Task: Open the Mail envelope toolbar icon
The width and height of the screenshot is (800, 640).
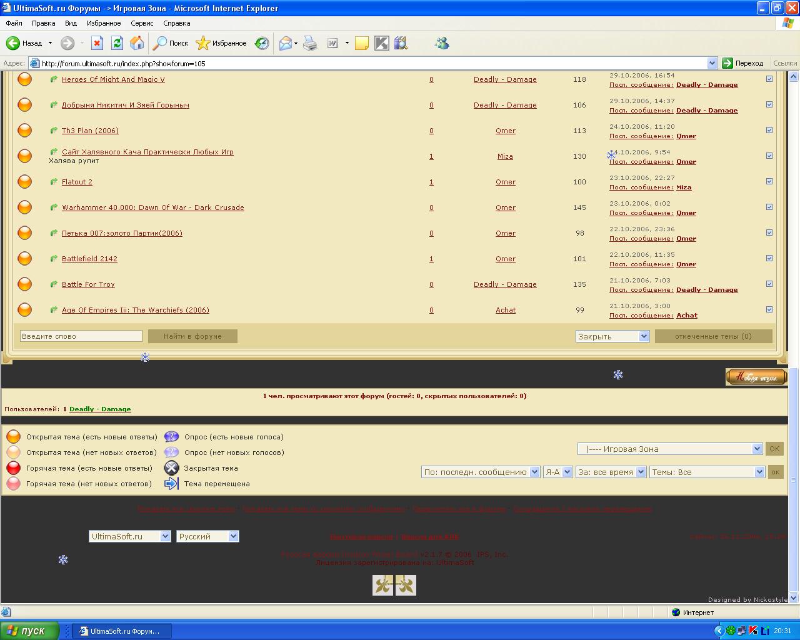Action: (286, 43)
